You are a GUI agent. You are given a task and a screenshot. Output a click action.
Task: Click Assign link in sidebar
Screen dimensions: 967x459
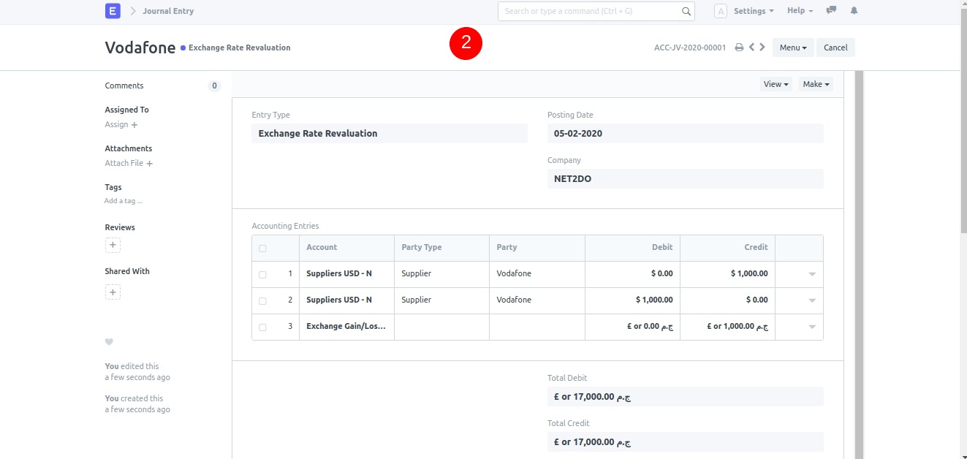tap(116, 124)
